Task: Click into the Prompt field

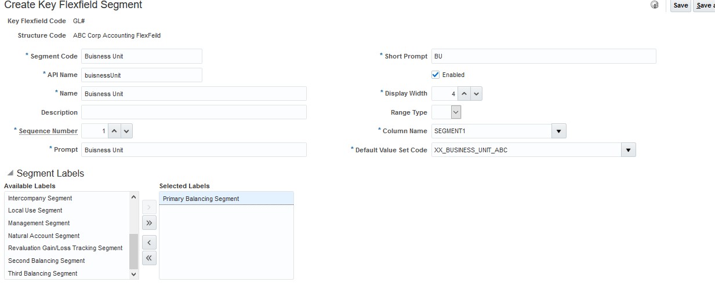Action: coord(194,149)
